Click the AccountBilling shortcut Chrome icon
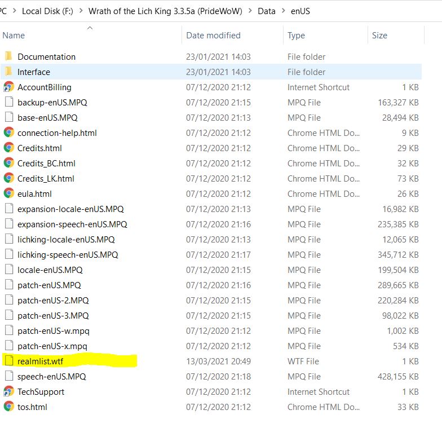 pos(9,87)
